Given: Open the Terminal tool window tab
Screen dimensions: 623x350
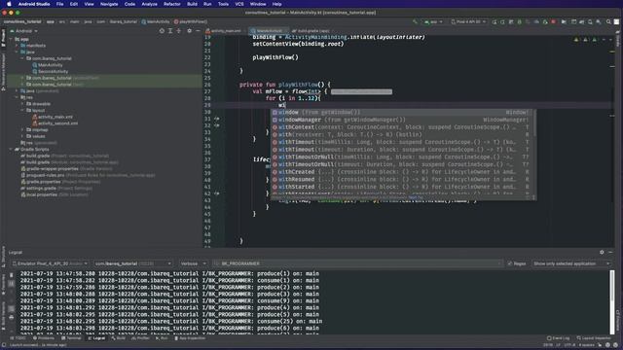Looking at the screenshot, I should tap(71, 338).
